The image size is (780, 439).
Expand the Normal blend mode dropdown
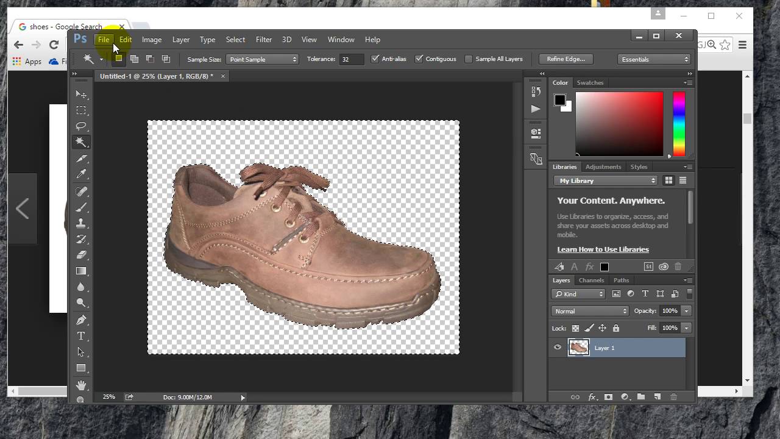click(590, 311)
